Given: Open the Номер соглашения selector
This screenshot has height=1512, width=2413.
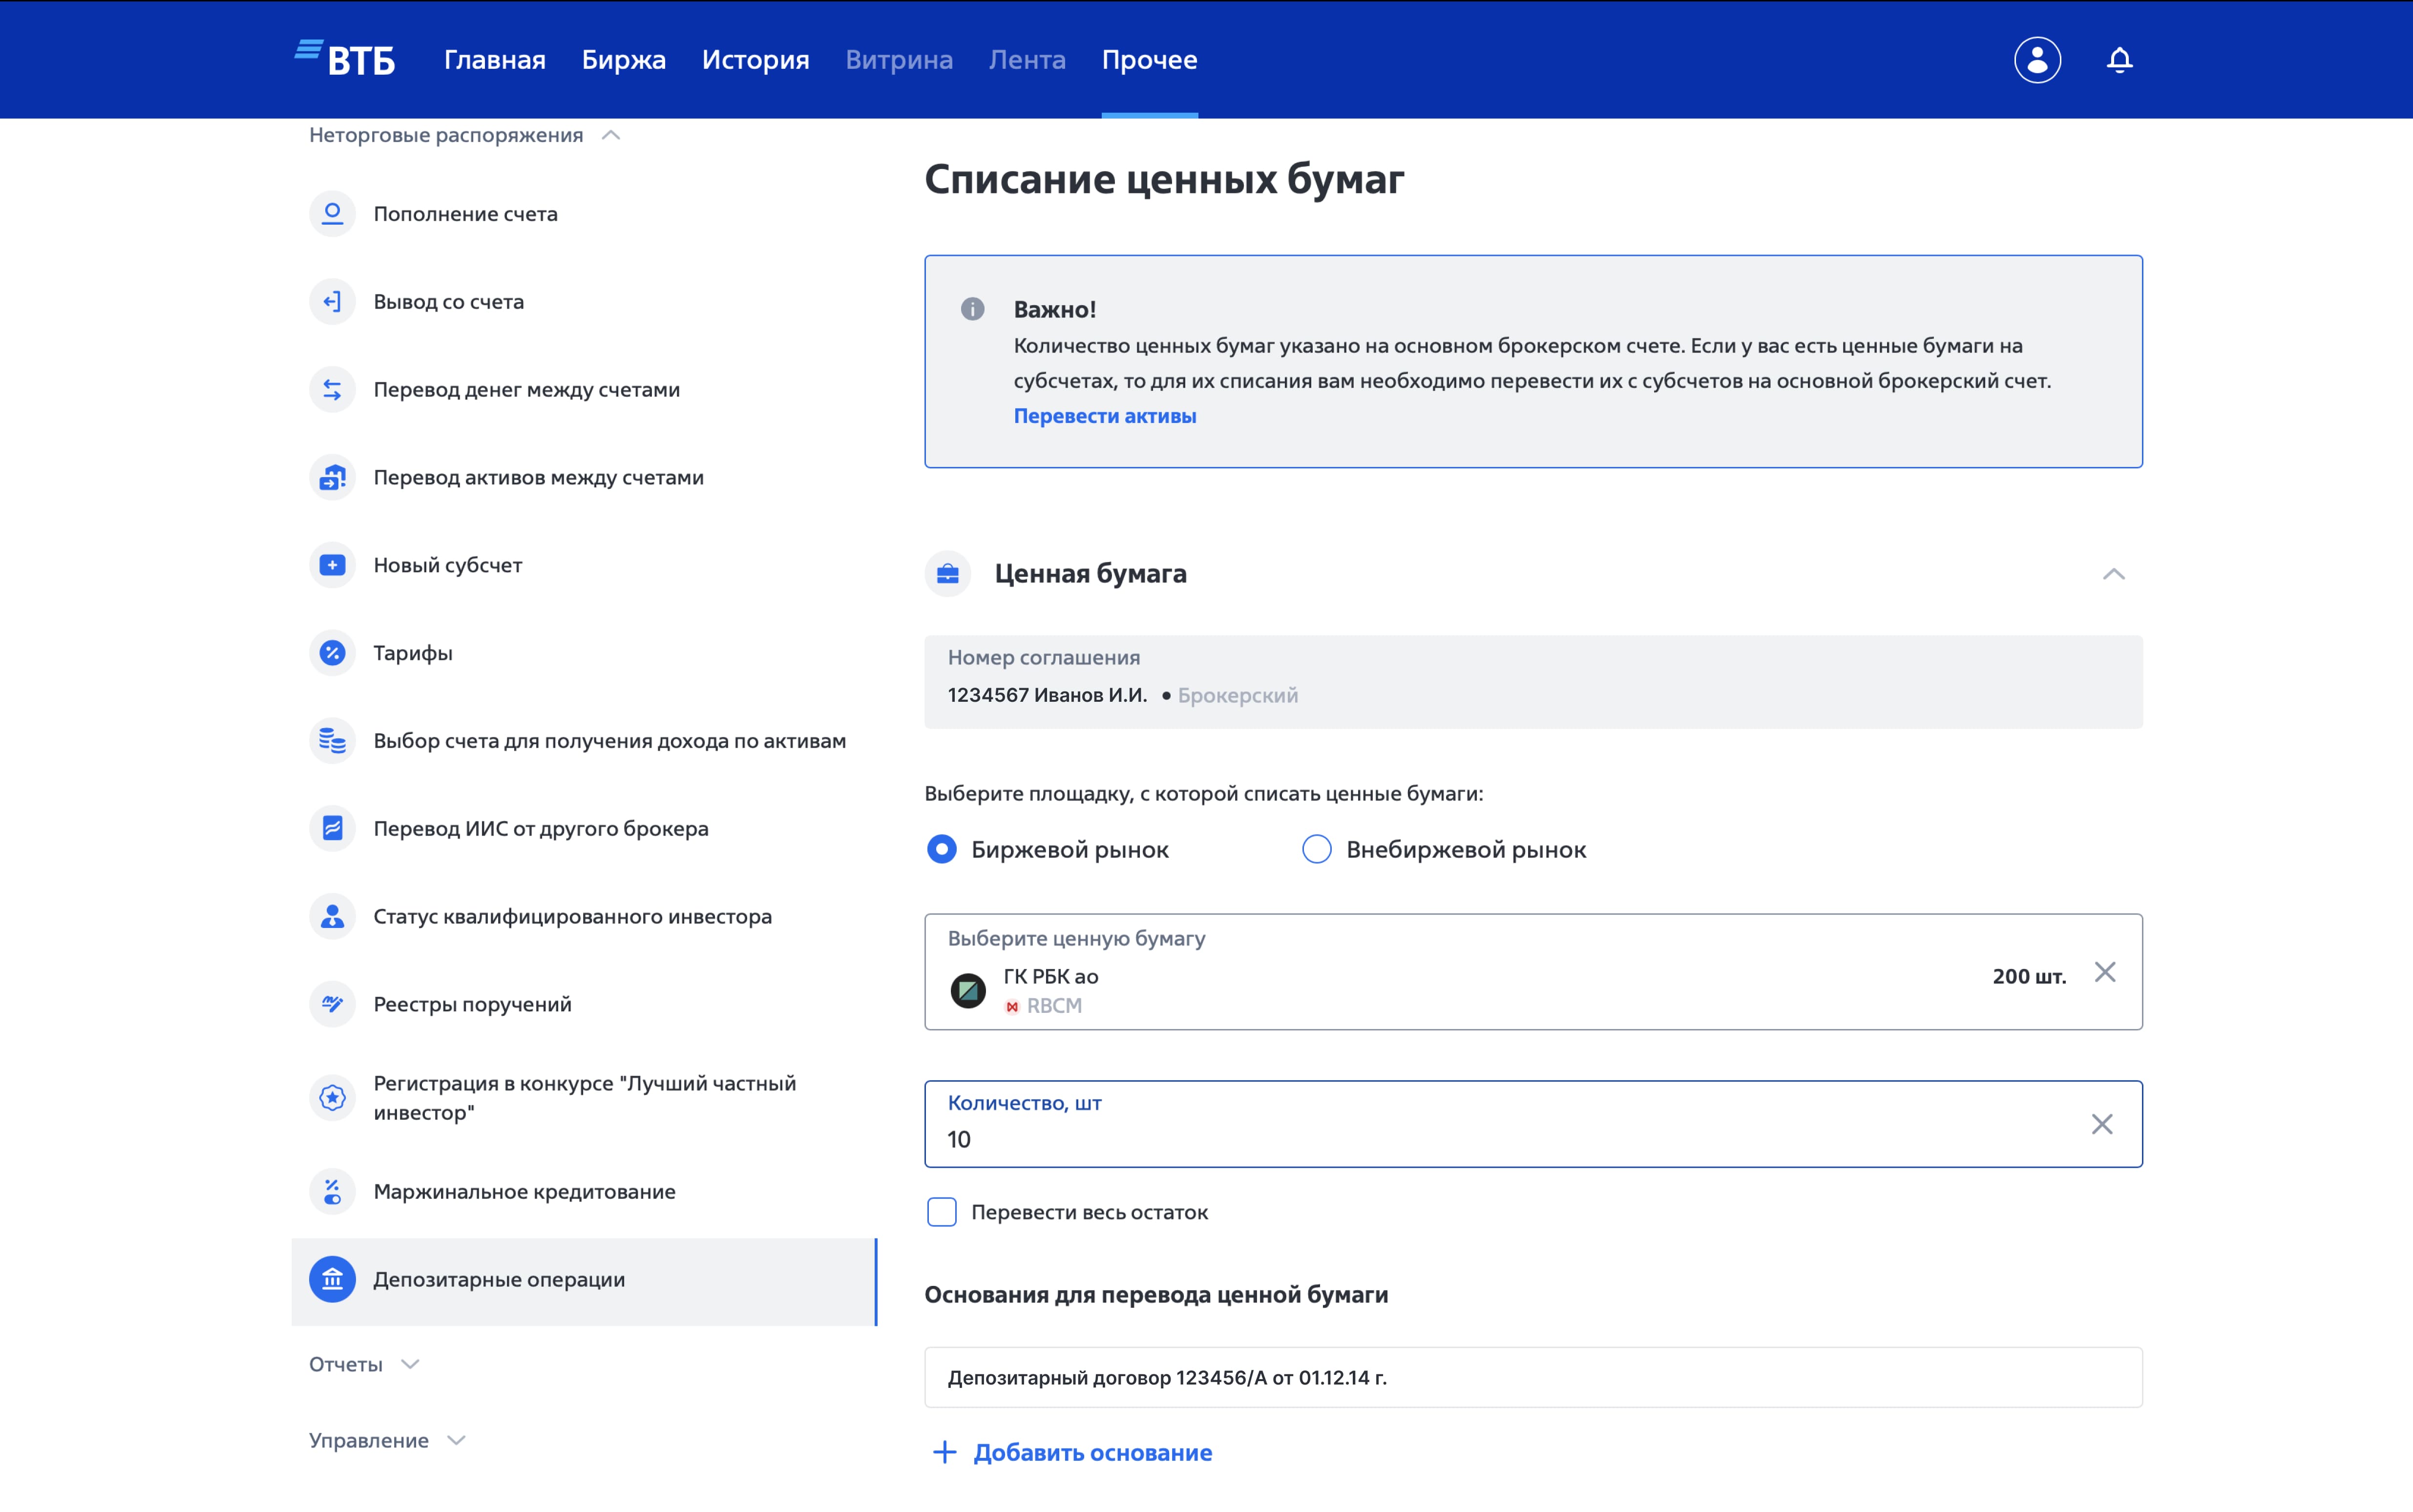Looking at the screenshot, I should pos(1532,682).
